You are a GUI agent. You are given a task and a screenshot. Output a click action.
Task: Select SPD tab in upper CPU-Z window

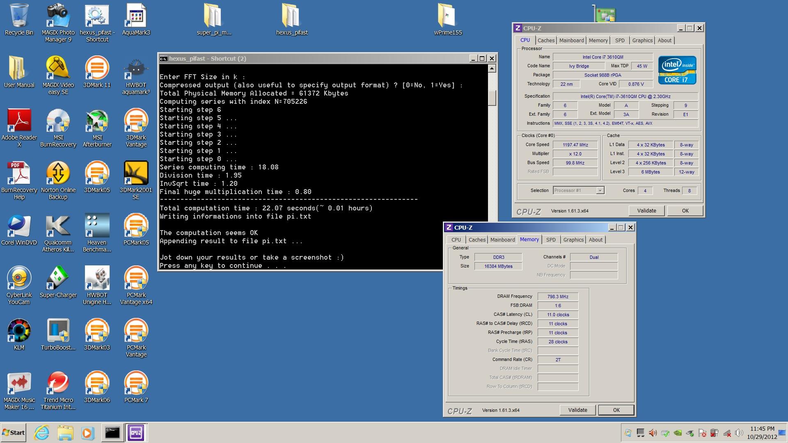[620, 40]
